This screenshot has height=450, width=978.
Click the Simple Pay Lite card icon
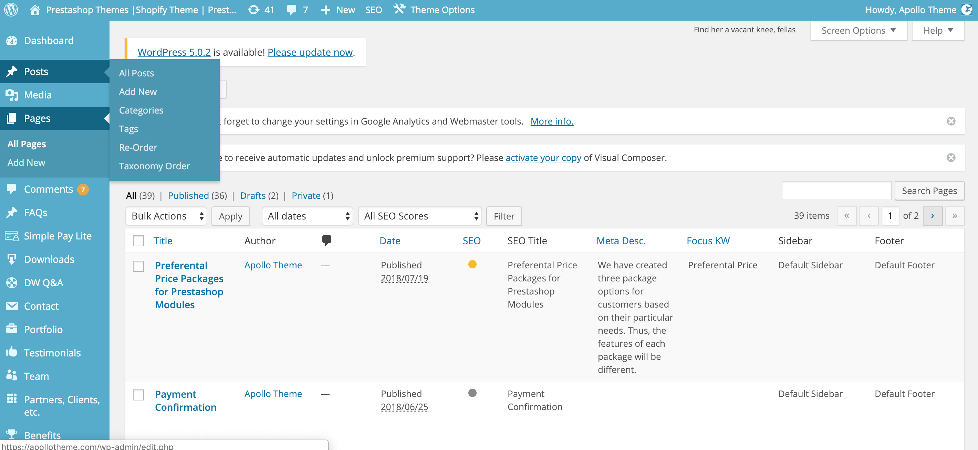(x=12, y=236)
